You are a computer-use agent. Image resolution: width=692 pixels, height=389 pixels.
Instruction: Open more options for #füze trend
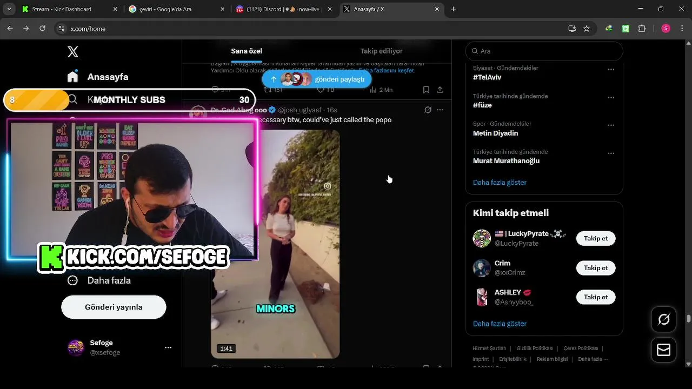coord(611,97)
